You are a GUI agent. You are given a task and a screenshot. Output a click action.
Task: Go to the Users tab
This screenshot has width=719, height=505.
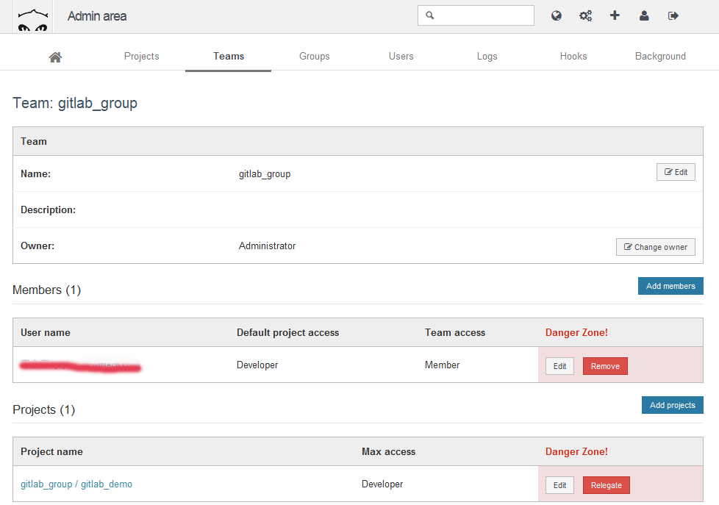(401, 56)
